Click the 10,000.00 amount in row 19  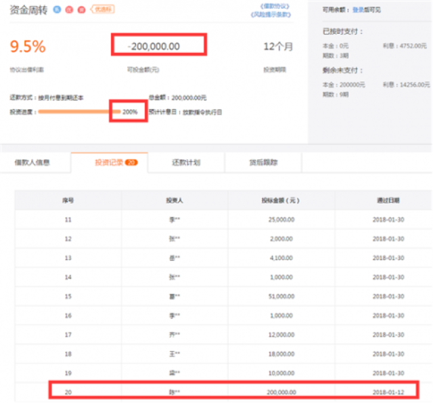click(281, 373)
